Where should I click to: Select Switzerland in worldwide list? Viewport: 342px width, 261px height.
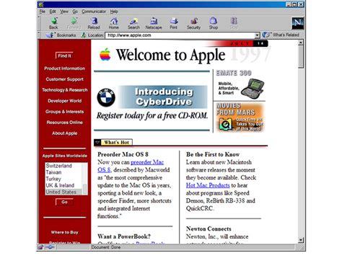63,166
